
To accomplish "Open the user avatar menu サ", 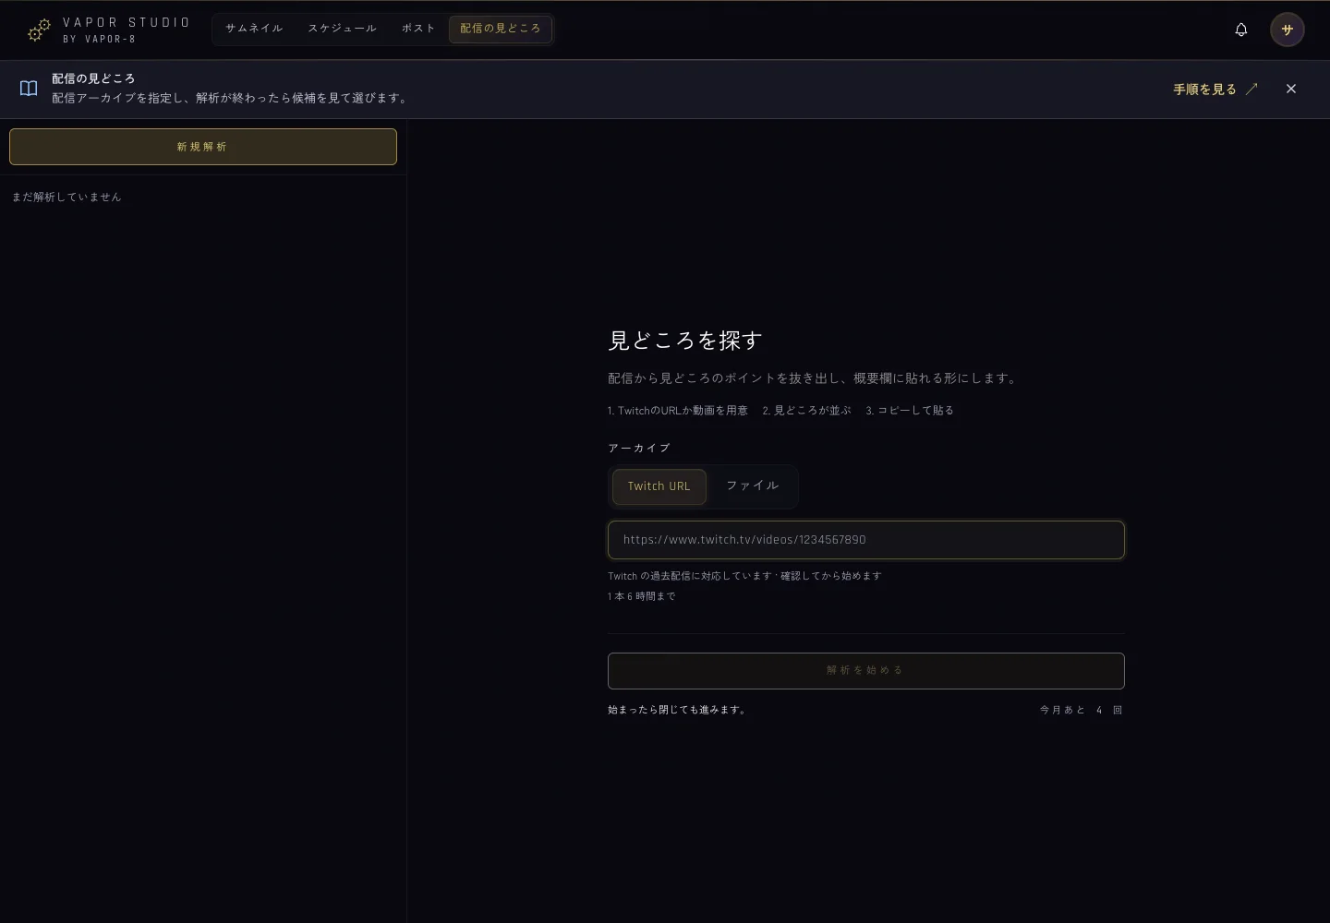I will click(x=1288, y=30).
